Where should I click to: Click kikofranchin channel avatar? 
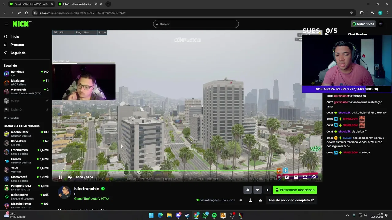64,192
